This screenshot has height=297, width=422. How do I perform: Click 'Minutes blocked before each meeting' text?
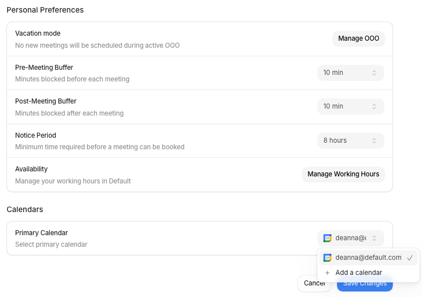click(x=72, y=79)
